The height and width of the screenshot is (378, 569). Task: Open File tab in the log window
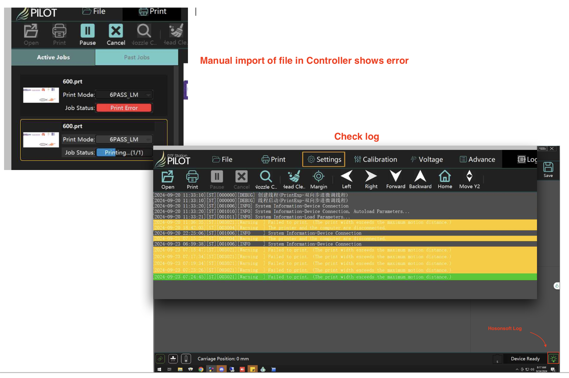[x=222, y=159]
